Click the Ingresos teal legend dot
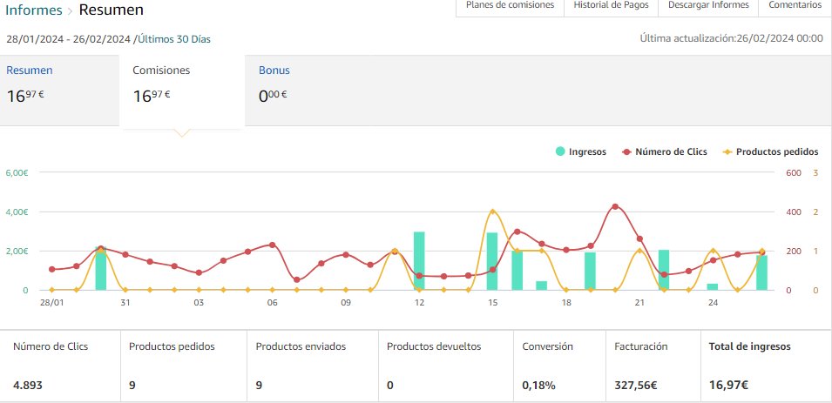The image size is (832, 403). click(560, 151)
